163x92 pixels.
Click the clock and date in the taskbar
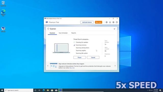[x=156, y=90]
